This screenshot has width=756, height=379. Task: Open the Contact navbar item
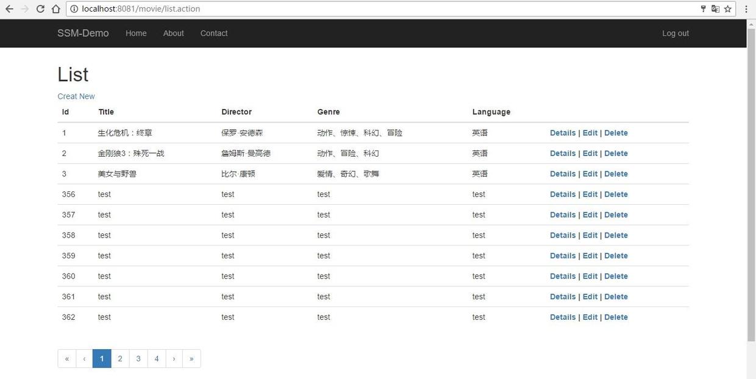coord(214,34)
